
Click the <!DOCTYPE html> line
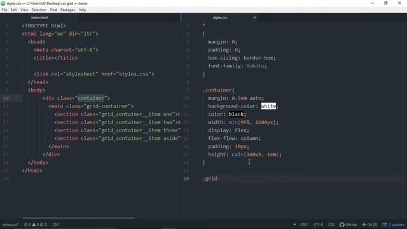[x=44, y=25]
